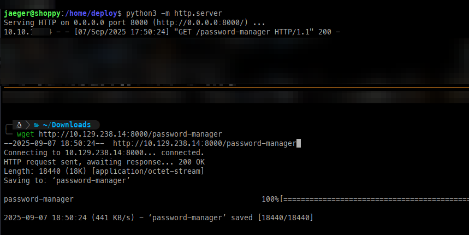Click the wget command word
This screenshot has width=469, height=235.
tap(26, 134)
